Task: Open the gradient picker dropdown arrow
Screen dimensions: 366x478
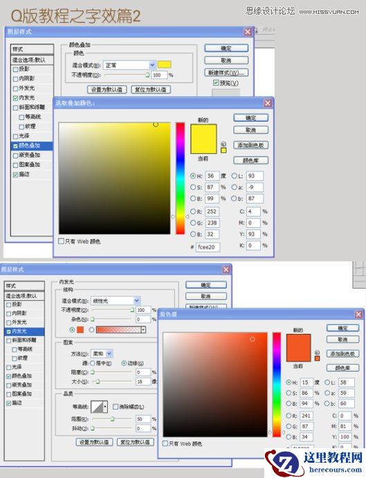Action: tap(143, 330)
